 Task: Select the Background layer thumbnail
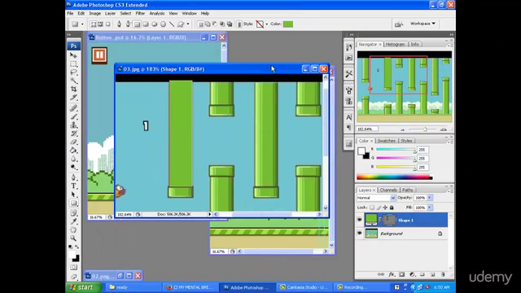coord(371,234)
